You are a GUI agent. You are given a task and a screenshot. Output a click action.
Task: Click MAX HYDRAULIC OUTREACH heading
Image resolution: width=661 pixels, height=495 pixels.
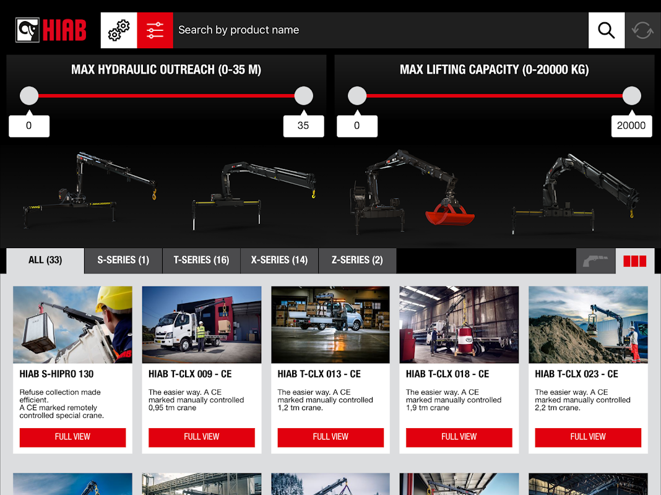pyautogui.click(x=166, y=69)
